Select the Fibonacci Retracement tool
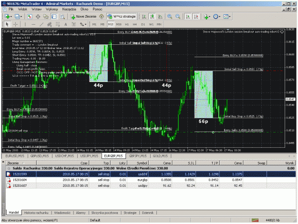The width and height of the screenshot is (298, 224). coord(58,24)
